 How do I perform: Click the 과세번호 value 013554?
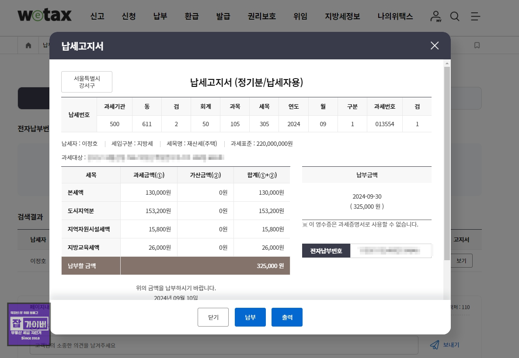pyautogui.click(x=385, y=124)
